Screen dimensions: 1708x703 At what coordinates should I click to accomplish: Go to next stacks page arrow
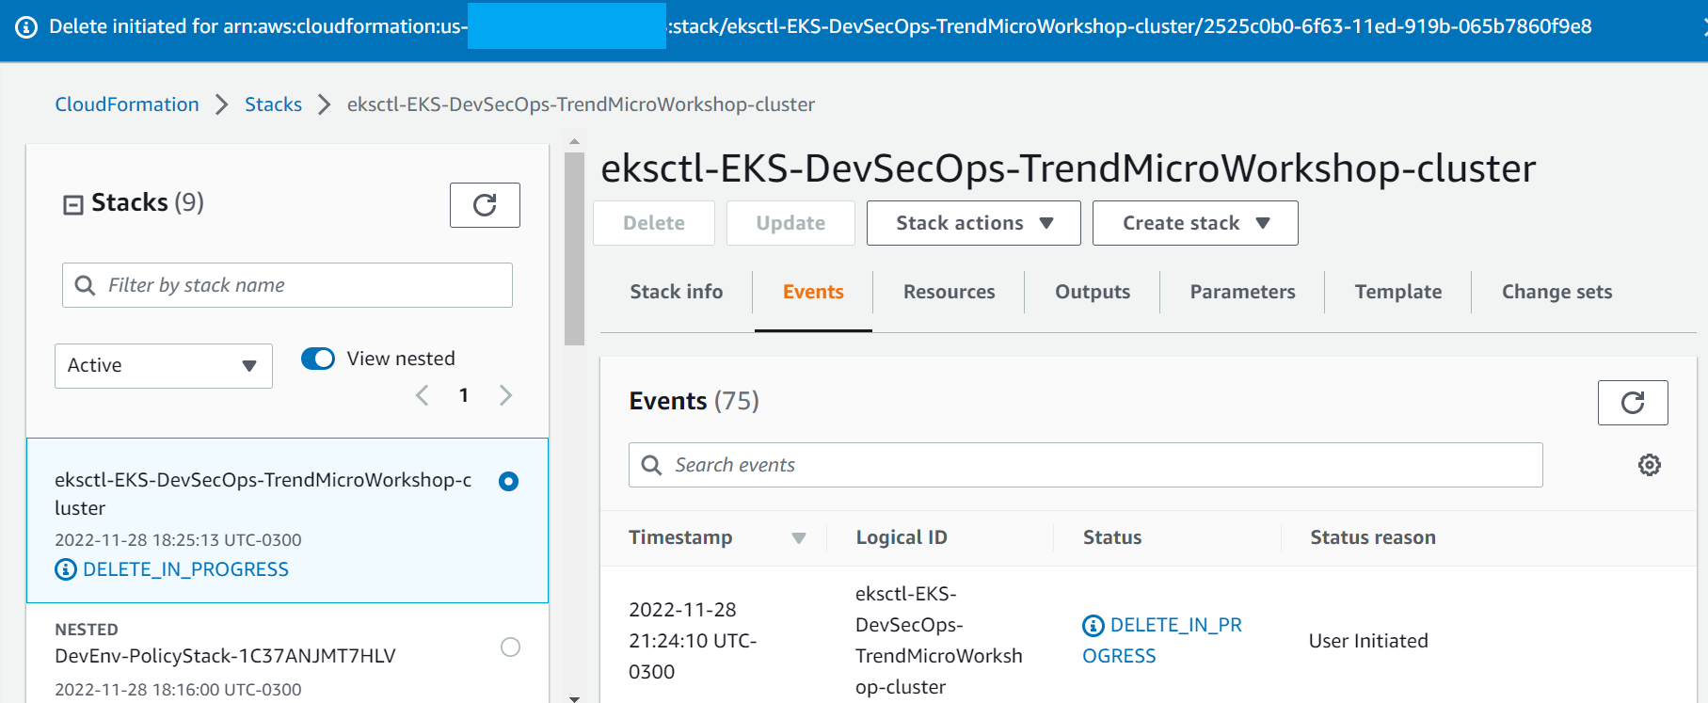[505, 395]
